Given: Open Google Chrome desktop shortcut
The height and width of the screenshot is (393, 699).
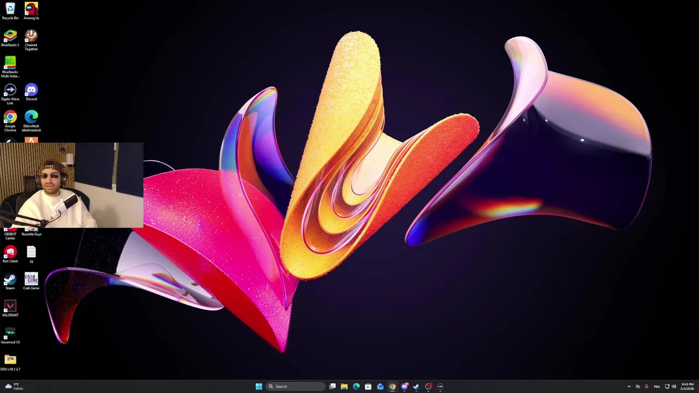Looking at the screenshot, I should (x=10, y=121).
